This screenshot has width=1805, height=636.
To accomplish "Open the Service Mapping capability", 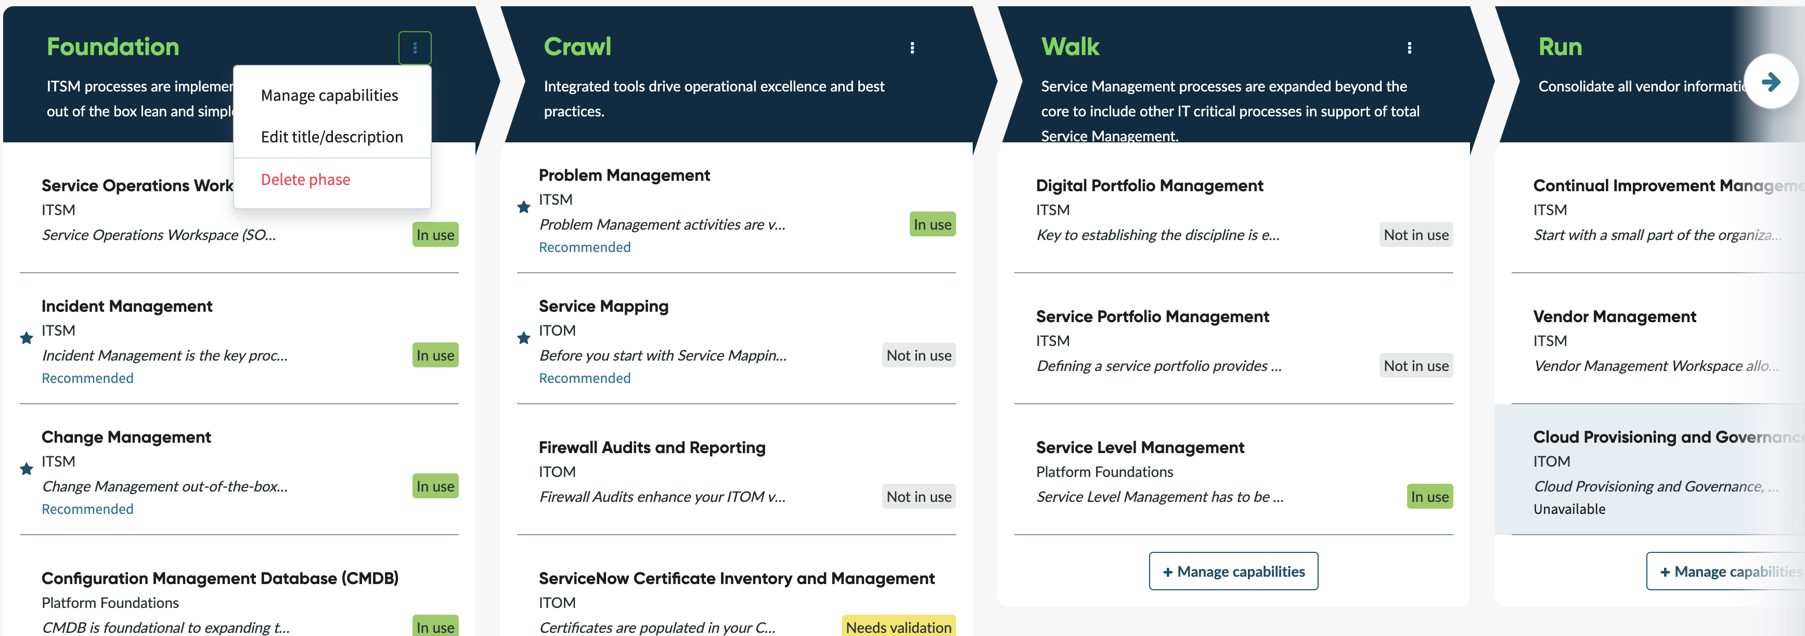I will click(603, 307).
